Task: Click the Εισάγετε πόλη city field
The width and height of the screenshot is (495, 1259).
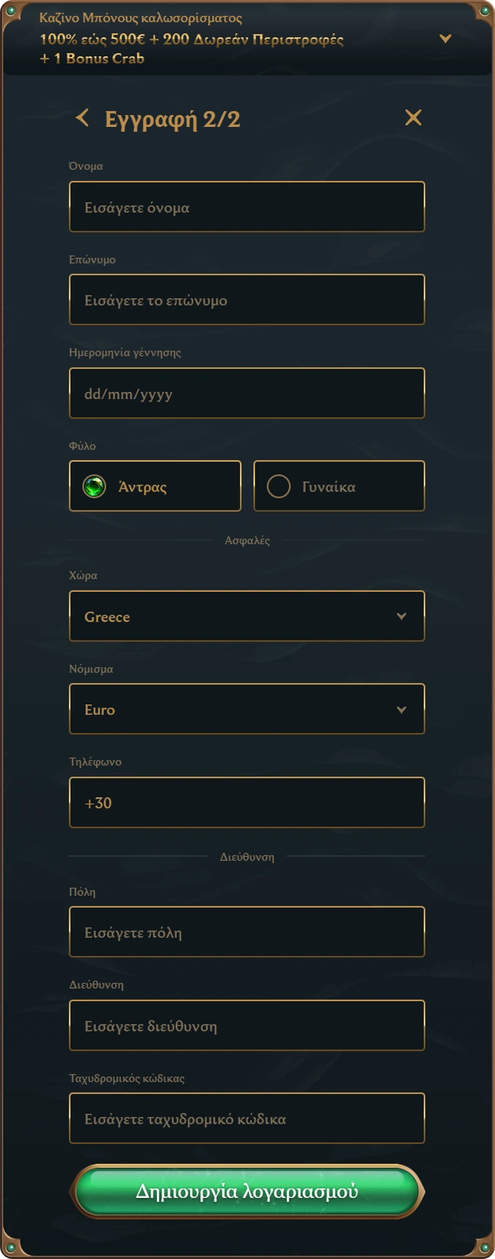Action: [x=247, y=932]
